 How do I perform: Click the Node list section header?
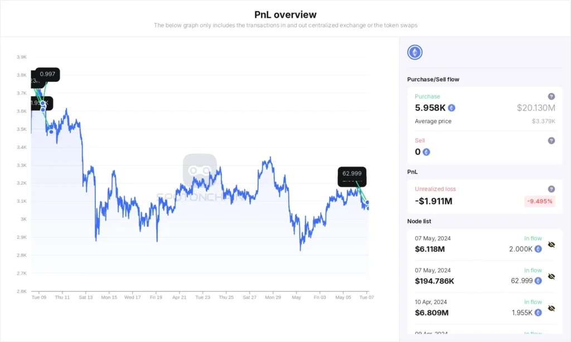(x=419, y=221)
